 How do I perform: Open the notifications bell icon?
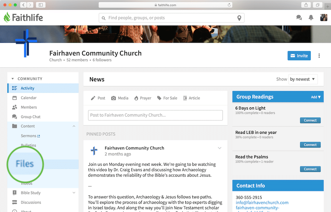coord(311,18)
